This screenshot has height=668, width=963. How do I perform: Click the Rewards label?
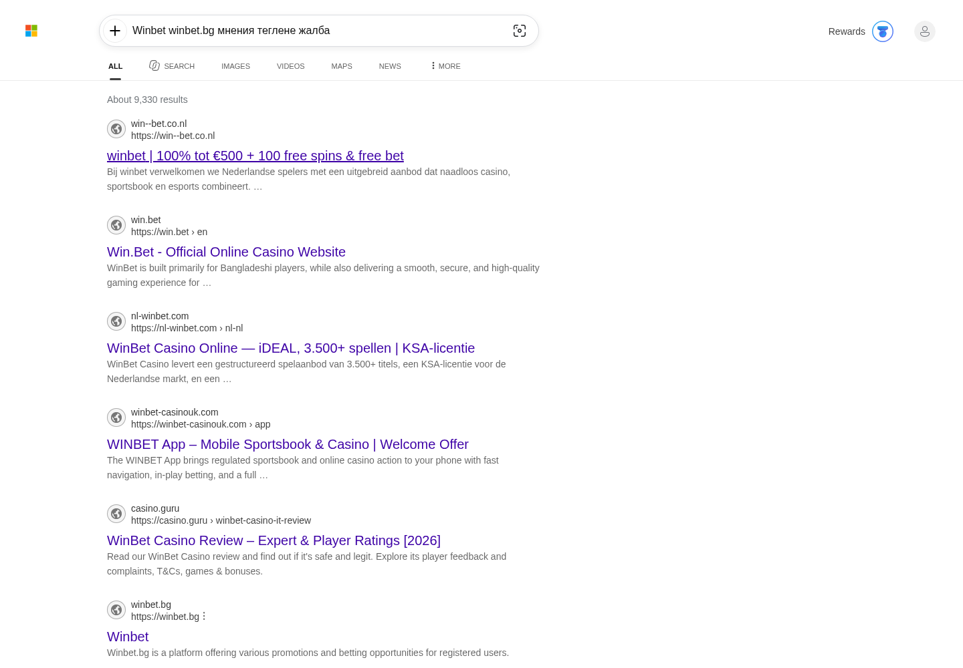847,31
